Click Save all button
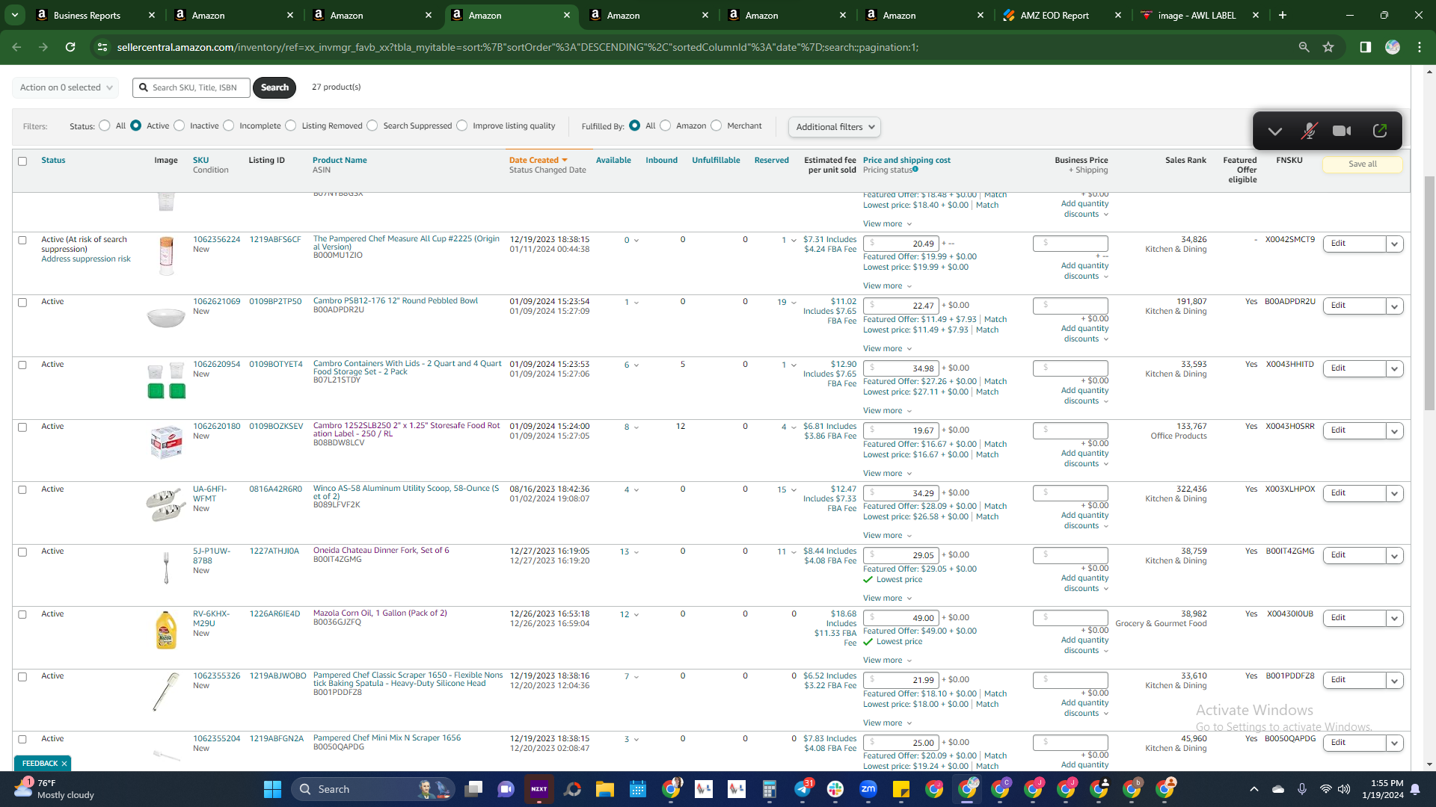Image resolution: width=1436 pixels, height=807 pixels. pyautogui.click(x=1362, y=164)
